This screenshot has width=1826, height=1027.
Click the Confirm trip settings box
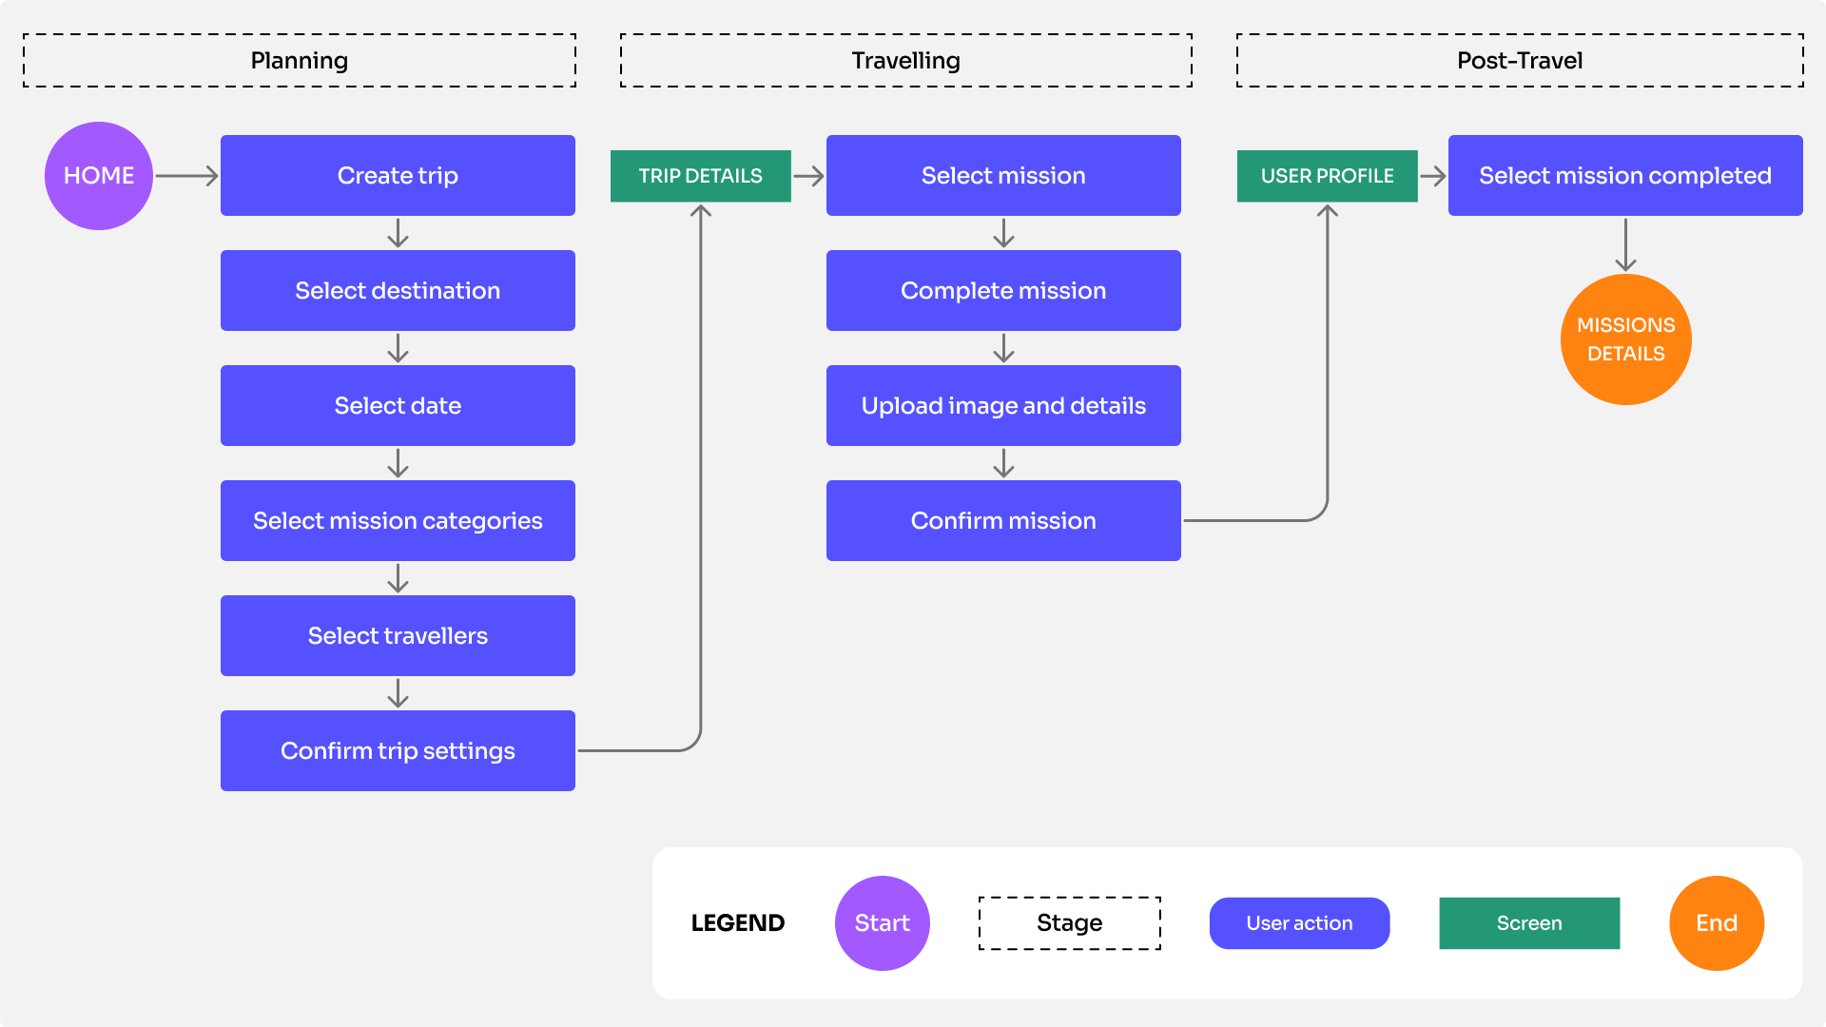[398, 751]
